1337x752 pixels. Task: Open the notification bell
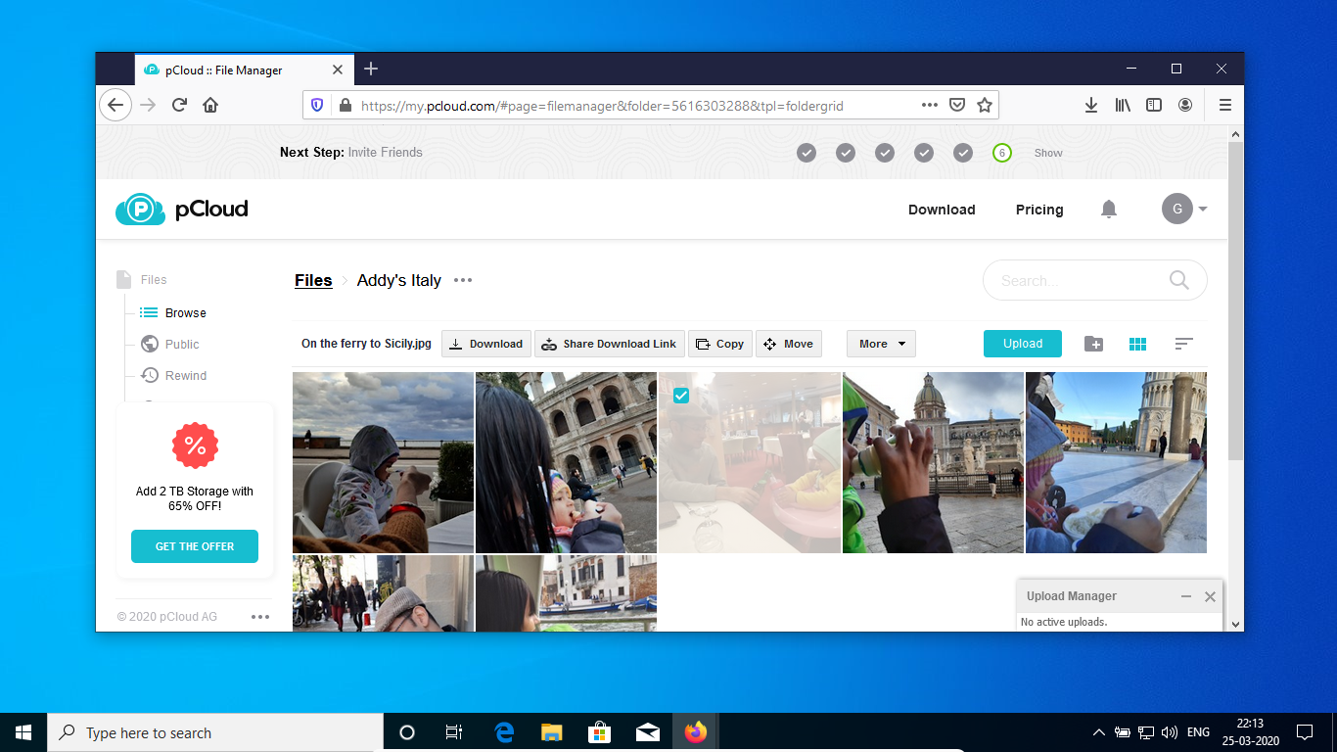pyautogui.click(x=1108, y=209)
